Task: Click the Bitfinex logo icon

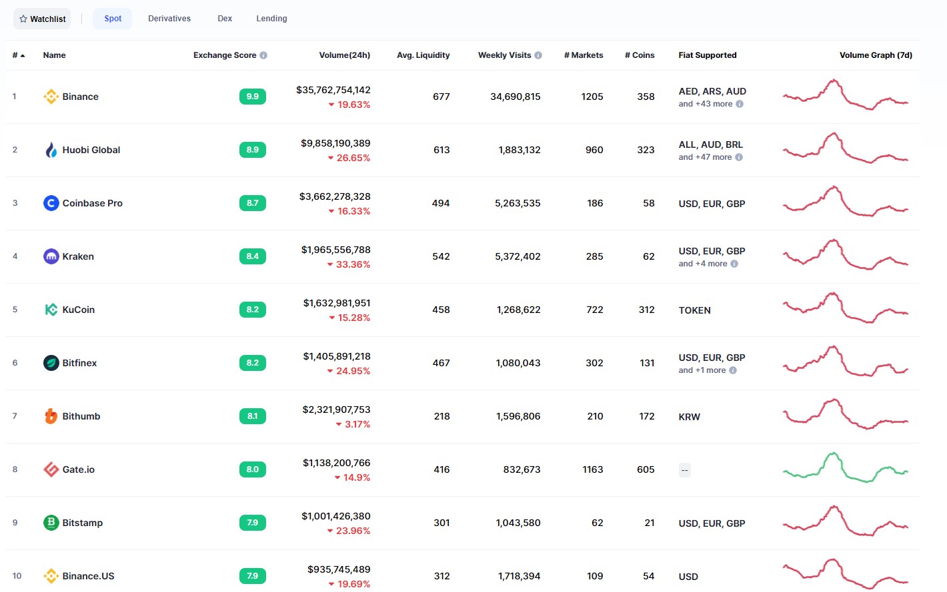Action: coord(51,363)
